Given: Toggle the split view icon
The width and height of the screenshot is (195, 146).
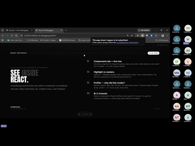Looking at the screenshot, I should [x=16, y=36].
